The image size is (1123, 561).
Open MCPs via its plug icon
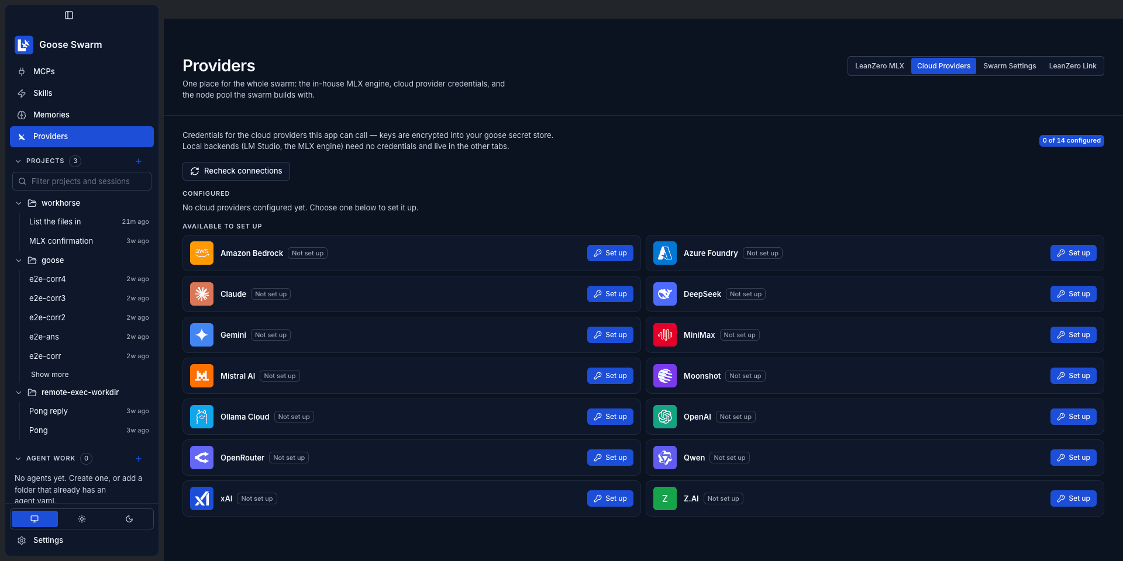(22, 71)
